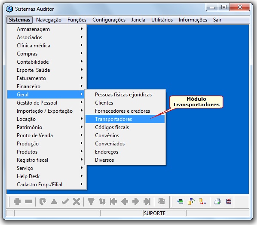This screenshot has height=225, width=257.
Task: Expand the Gestão de Pessoal submenu
Action: pyautogui.click(x=46, y=103)
